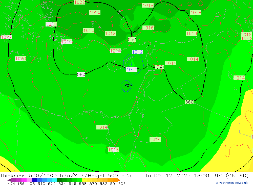Click the 594 value under the legend

114,183
